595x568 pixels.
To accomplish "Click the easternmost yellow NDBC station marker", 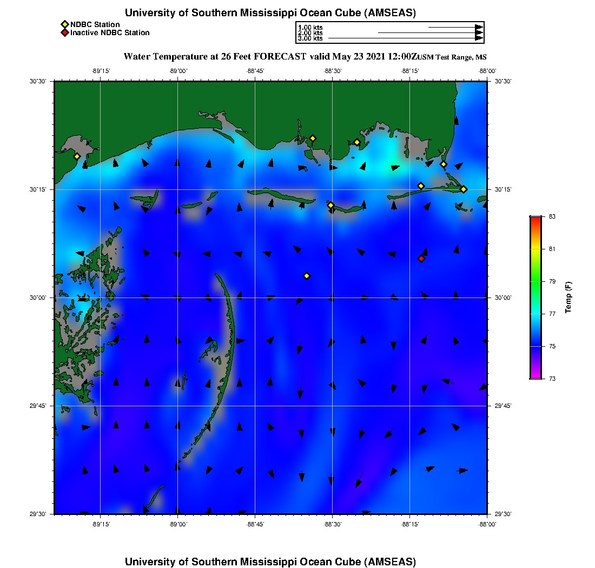I will click(x=464, y=189).
